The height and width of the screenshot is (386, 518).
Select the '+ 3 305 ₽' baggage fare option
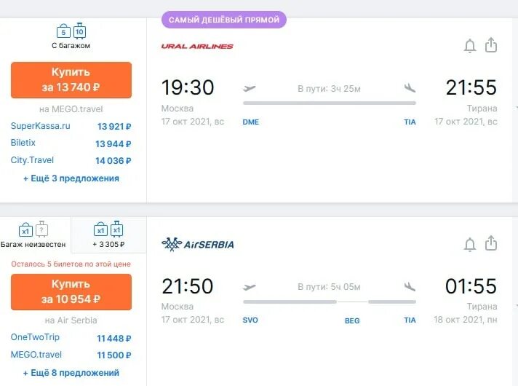click(x=108, y=235)
